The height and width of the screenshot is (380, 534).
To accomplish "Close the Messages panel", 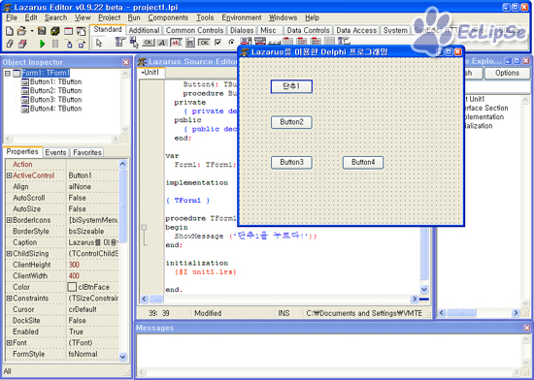I will (527, 328).
